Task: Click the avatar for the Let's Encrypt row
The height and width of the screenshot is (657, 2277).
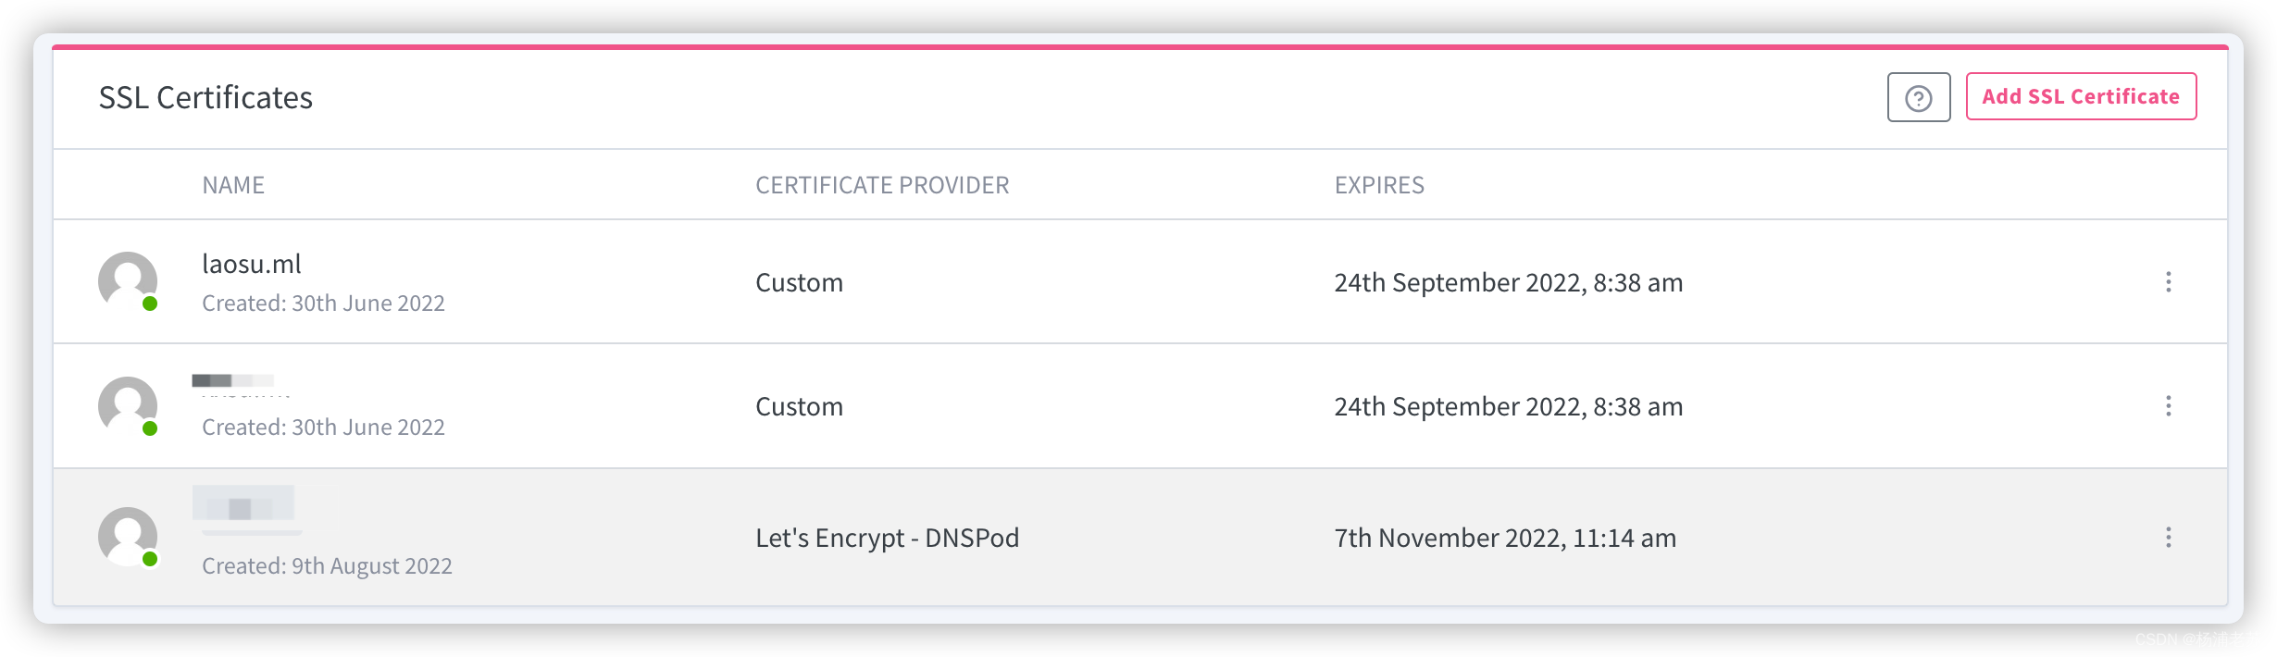Action: [131, 536]
